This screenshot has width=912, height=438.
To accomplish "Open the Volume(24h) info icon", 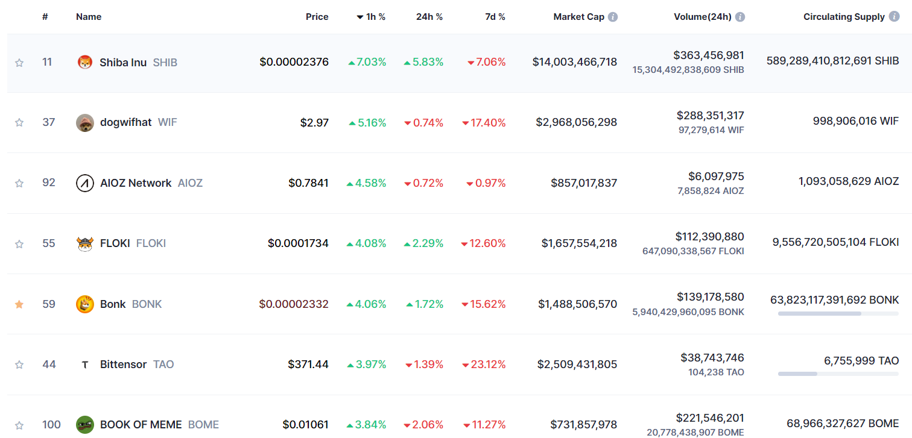I will coord(740,17).
